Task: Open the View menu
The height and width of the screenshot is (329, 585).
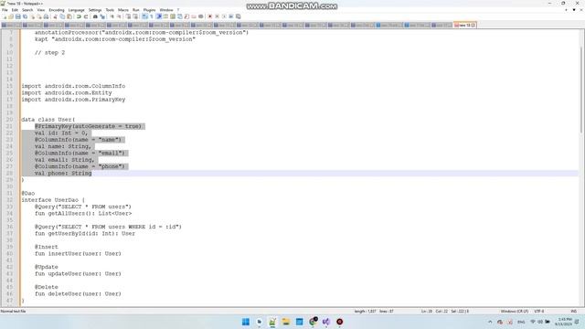Action: (x=41, y=10)
